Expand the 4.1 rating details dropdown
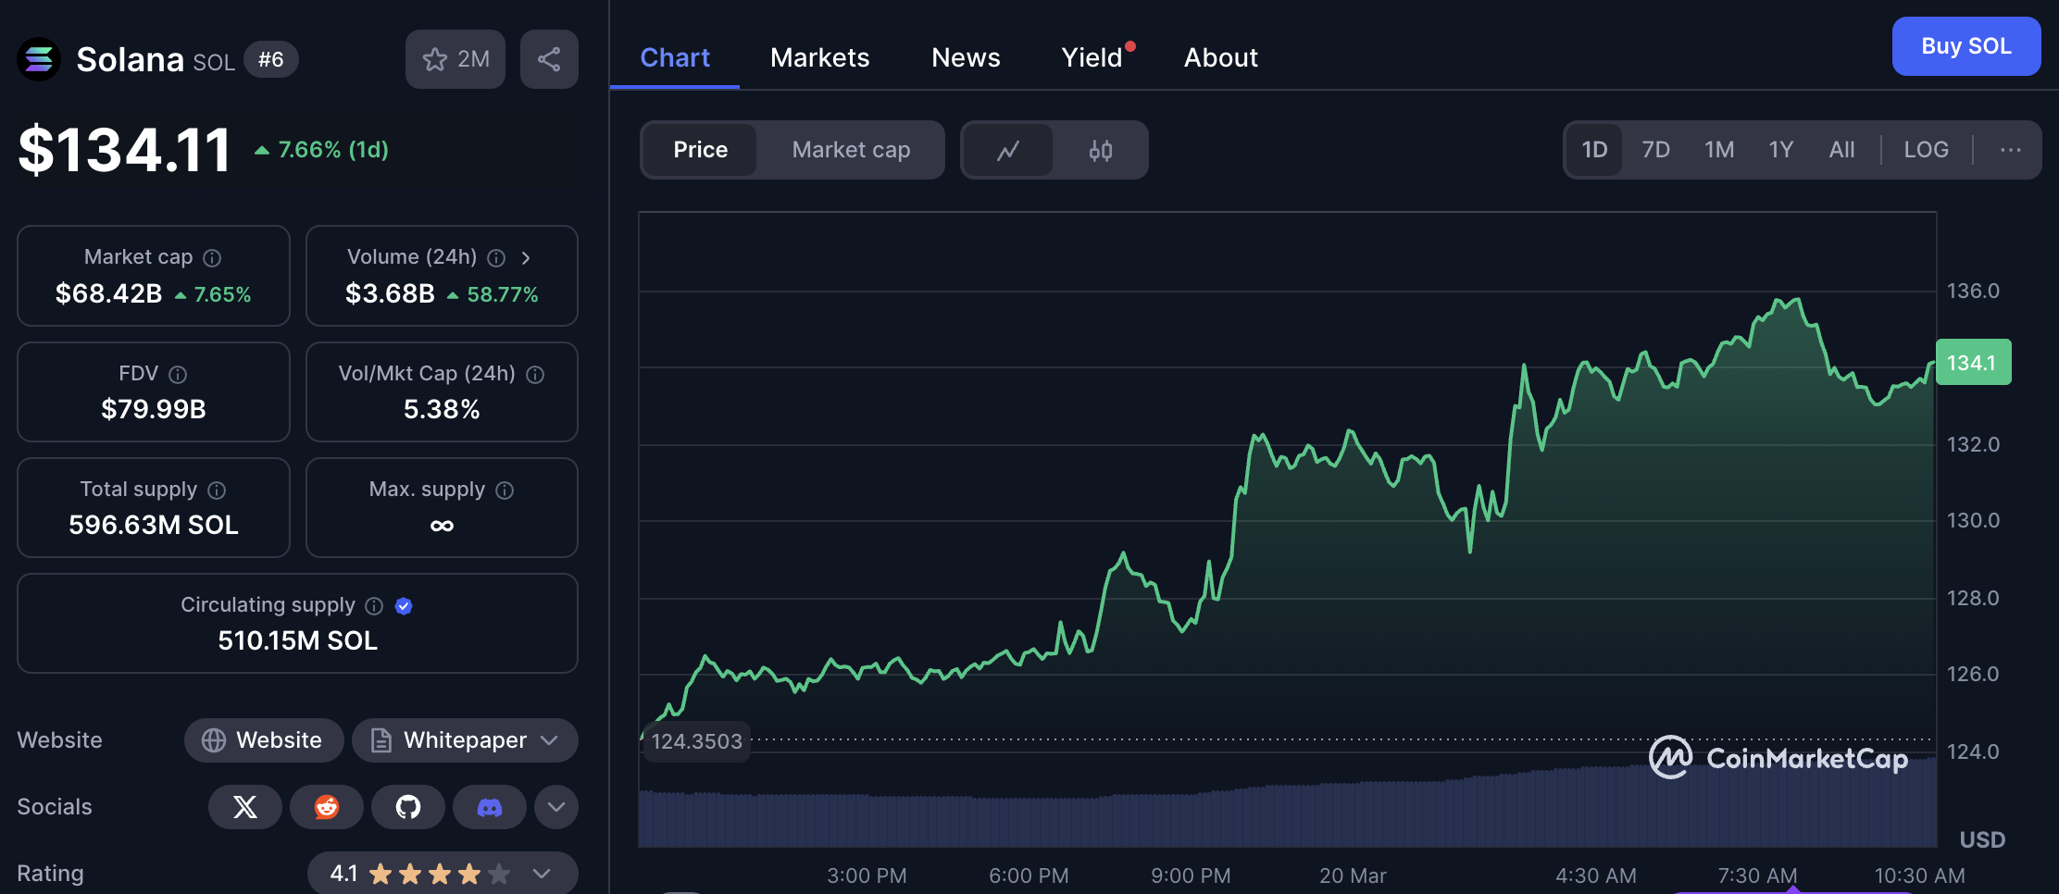 pos(542,874)
